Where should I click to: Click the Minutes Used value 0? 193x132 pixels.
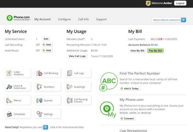tap(92, 39)
